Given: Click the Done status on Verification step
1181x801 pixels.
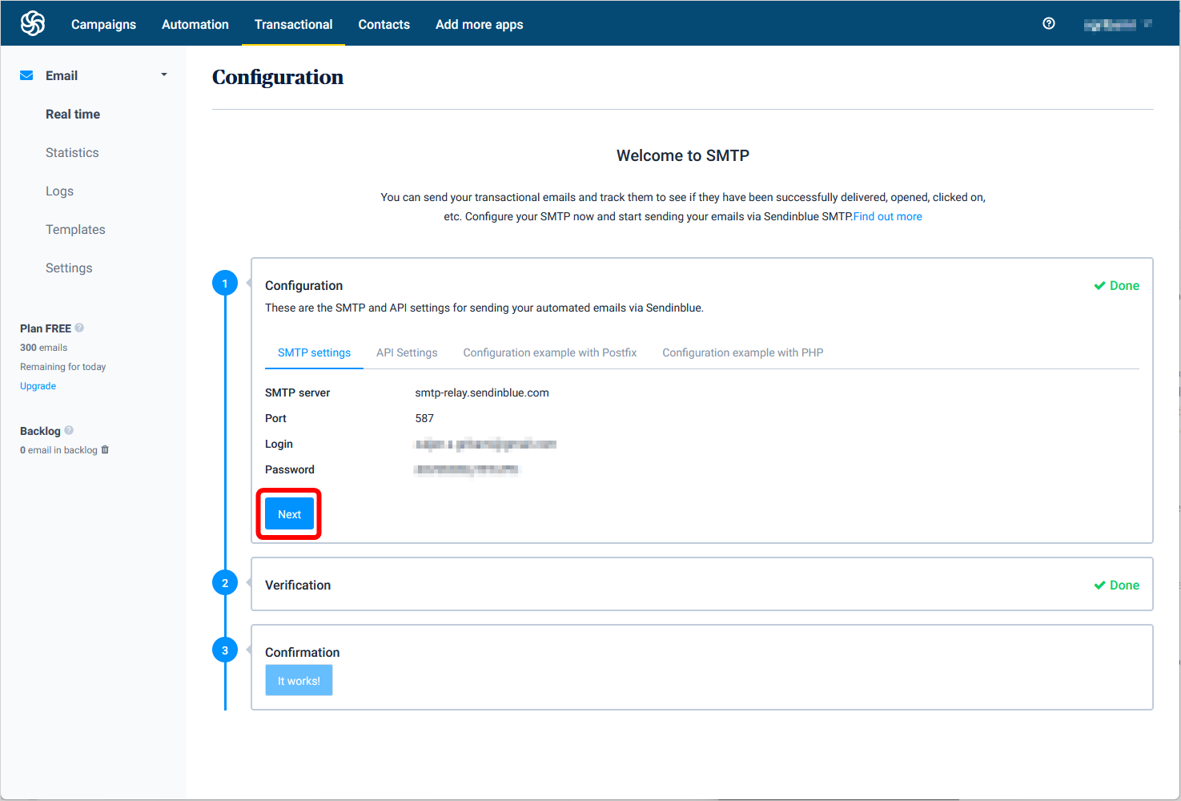Looking at the screenshot, I should (x=1116, y=585).
